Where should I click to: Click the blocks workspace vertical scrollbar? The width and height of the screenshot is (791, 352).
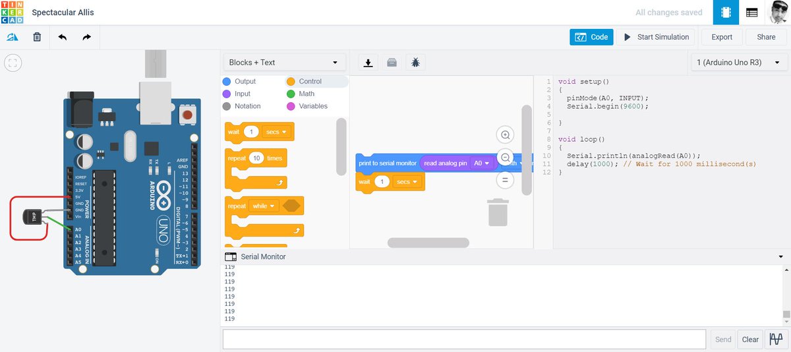[x=525, y=150]
